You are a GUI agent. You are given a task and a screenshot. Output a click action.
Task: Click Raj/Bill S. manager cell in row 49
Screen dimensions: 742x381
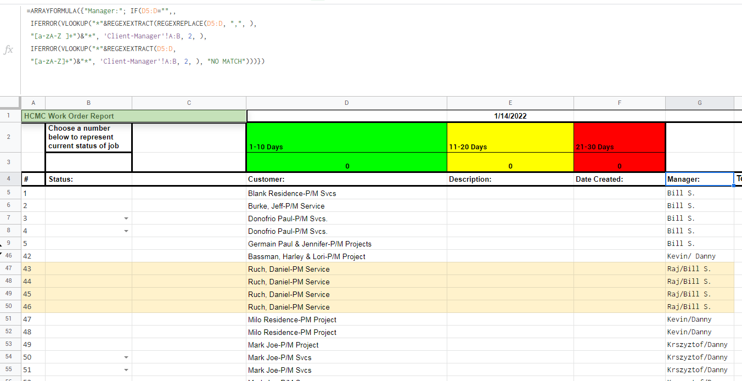[x=700, y=294]
